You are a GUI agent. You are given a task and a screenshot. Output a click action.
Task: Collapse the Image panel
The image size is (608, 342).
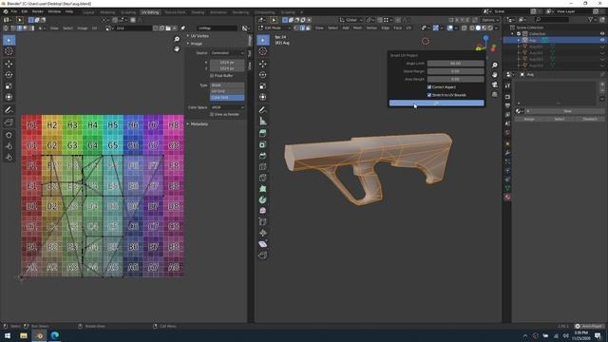coord(195,44)
